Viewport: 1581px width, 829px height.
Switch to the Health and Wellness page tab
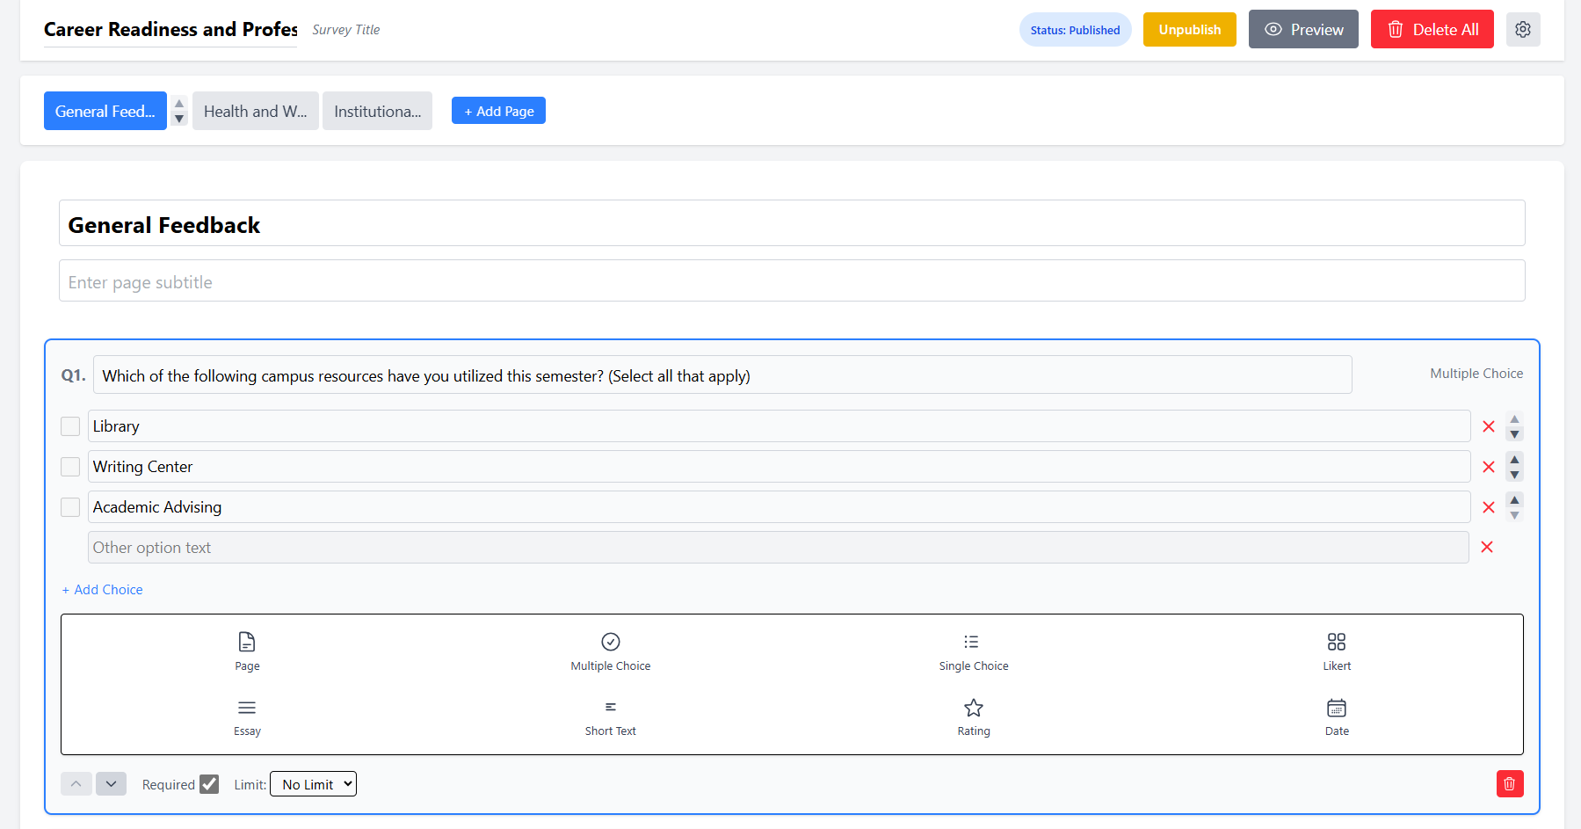point(255,111)
